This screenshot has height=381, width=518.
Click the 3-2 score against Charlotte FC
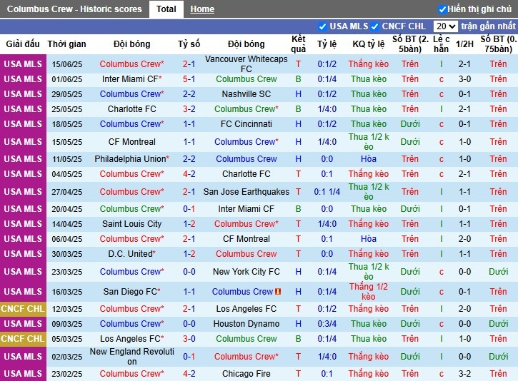(189, 109)
